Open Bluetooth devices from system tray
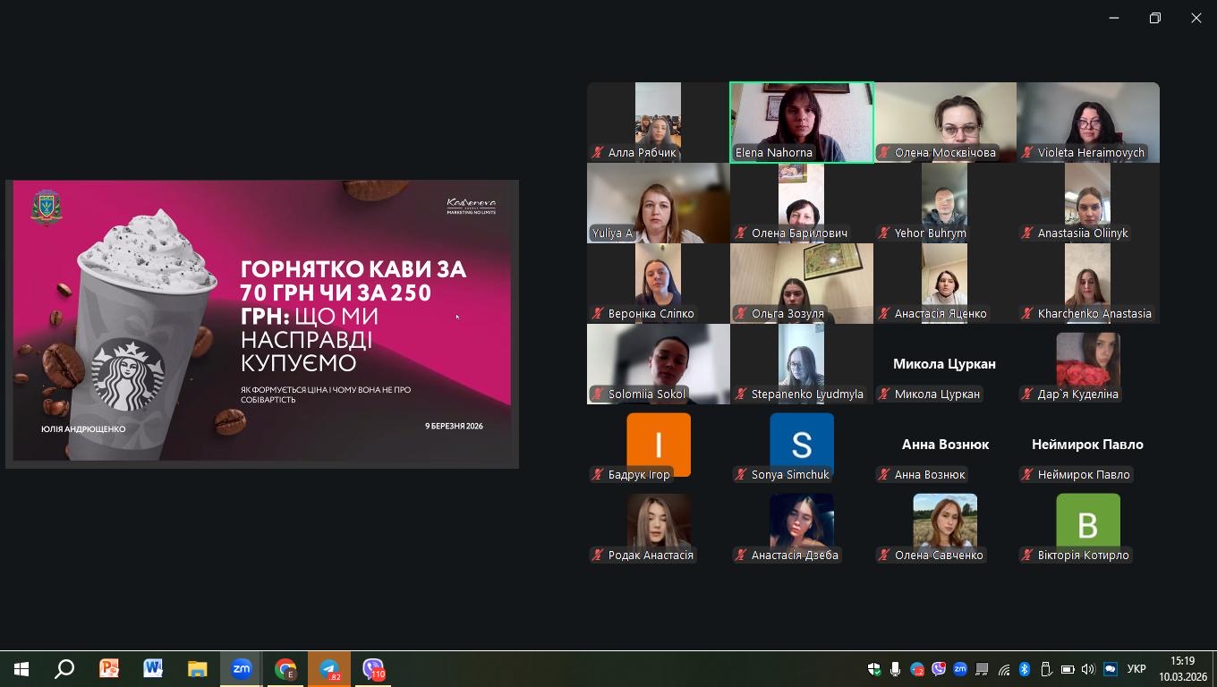 pos(1025,669)
